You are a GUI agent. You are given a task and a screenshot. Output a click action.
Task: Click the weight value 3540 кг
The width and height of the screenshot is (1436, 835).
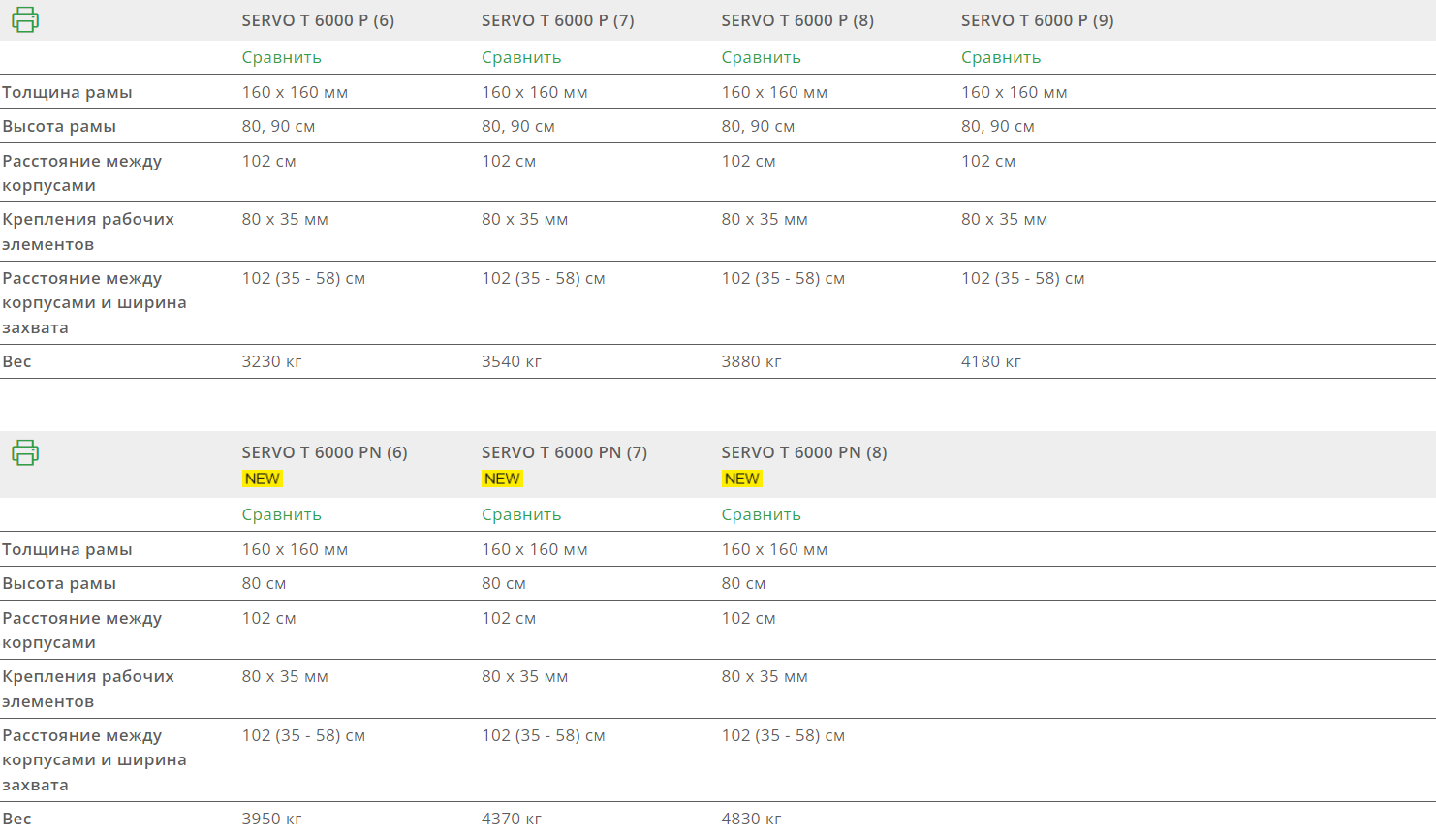512,361
